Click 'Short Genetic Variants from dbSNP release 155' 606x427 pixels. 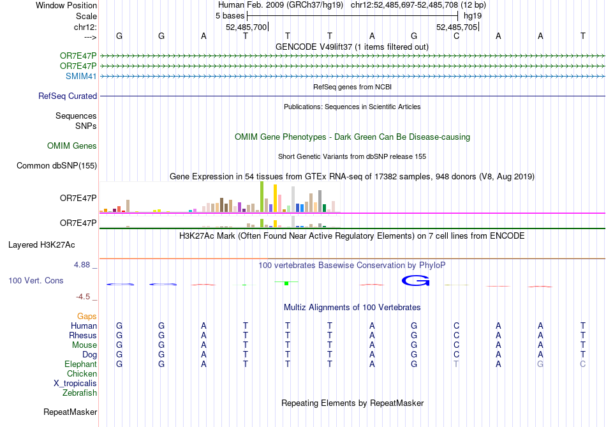[x=352, y=156]
